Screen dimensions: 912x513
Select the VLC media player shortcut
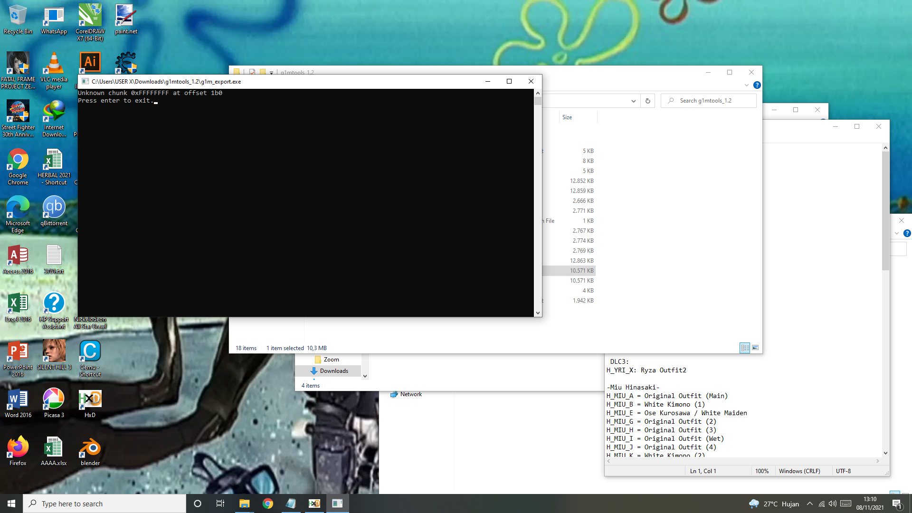tap(54, 70)
